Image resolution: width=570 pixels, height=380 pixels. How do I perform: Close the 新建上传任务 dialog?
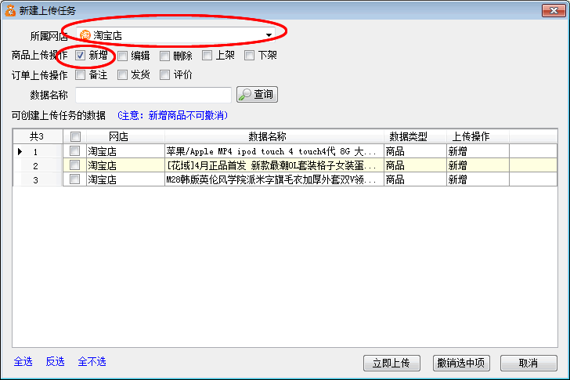tap(554, 10)
